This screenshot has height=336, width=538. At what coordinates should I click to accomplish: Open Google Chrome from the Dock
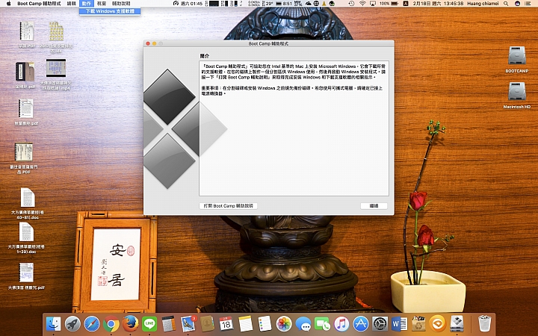(x=111, y=323)
